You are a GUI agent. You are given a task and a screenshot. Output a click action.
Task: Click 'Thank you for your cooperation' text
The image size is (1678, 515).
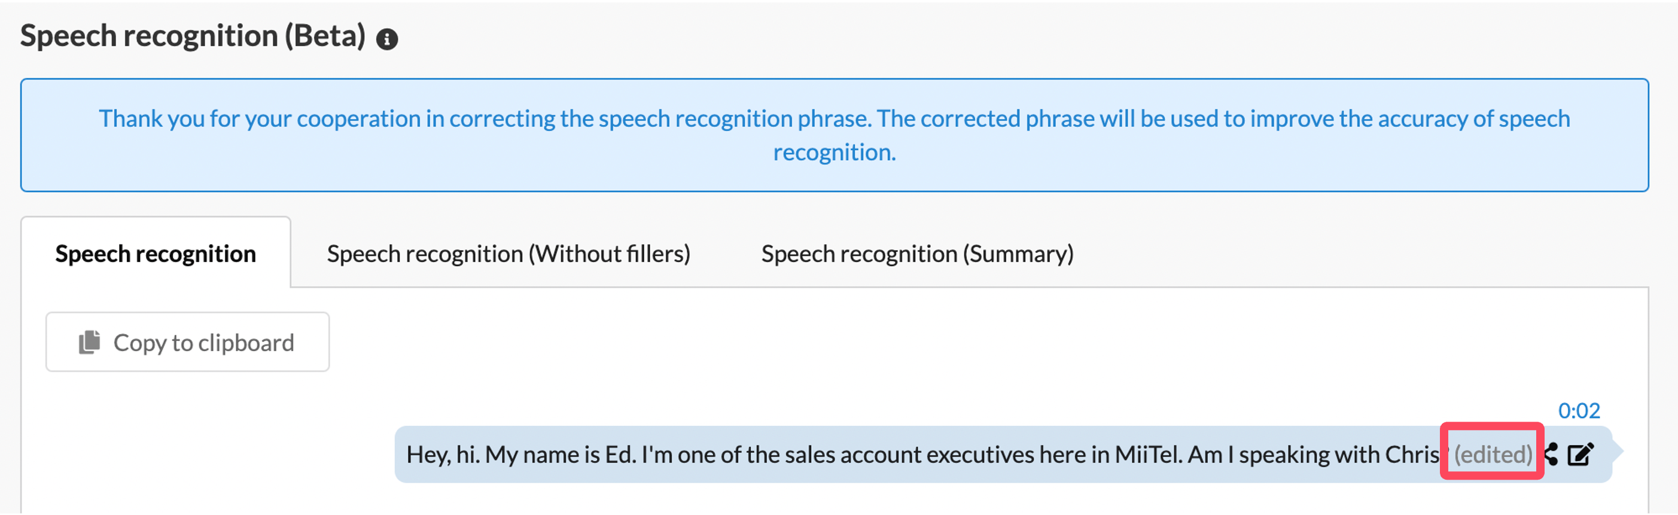click(259, 119)
